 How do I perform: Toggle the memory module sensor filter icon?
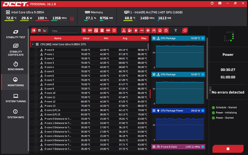pos(108,30)
